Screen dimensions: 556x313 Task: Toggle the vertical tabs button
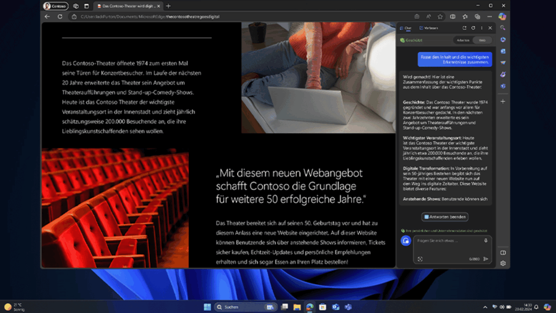86,6
